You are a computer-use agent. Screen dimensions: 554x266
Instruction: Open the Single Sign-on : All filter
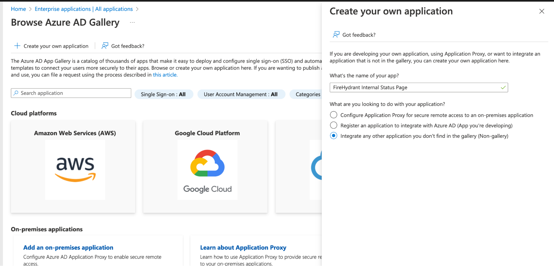click(x=164, y=94)
